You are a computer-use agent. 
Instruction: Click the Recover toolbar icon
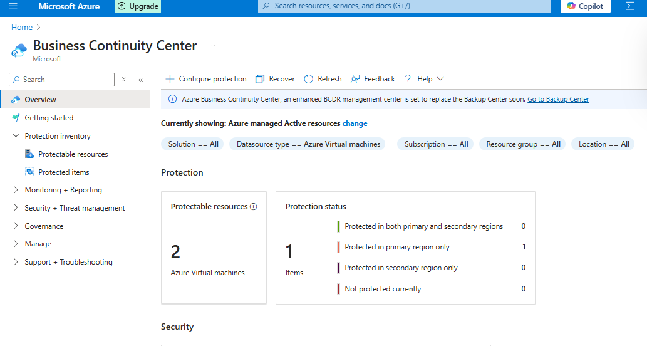coord(260,79)
